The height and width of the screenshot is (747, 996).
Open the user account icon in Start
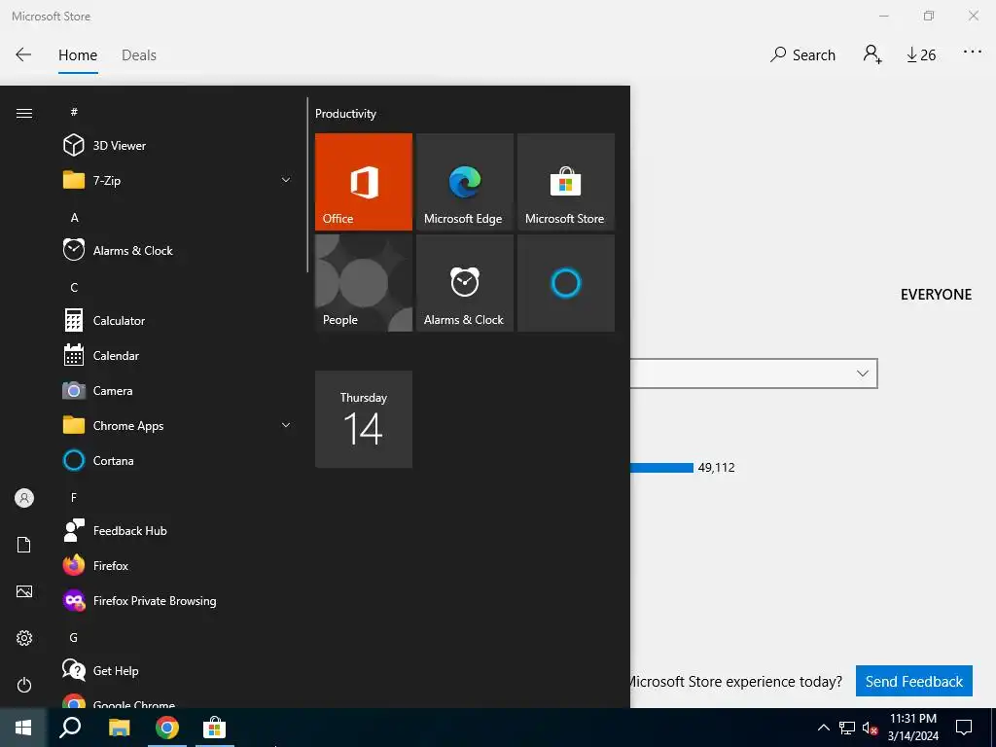[24, 498]
